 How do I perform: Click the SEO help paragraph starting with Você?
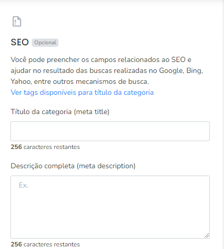107,70
